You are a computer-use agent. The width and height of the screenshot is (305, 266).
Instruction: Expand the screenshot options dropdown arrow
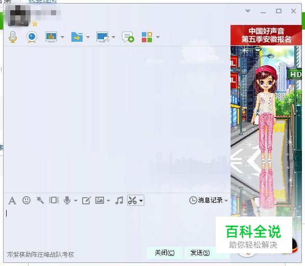[141, 201]
